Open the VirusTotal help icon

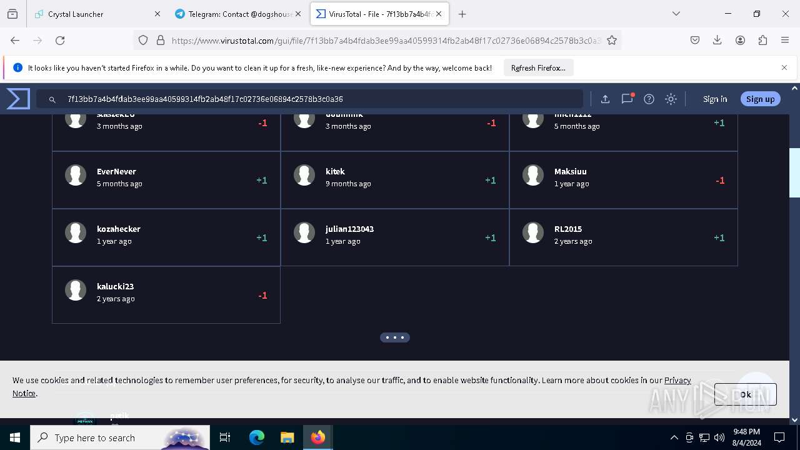click(649, 99)
